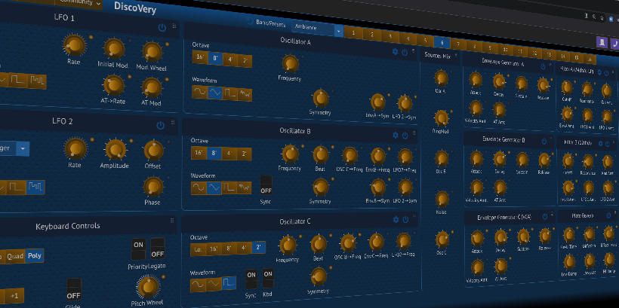The height and width of the screenshot is (308, 619).
Task: Toggle Envelope Generator C (VCA) power icon
Action: [x=545, y=217]
